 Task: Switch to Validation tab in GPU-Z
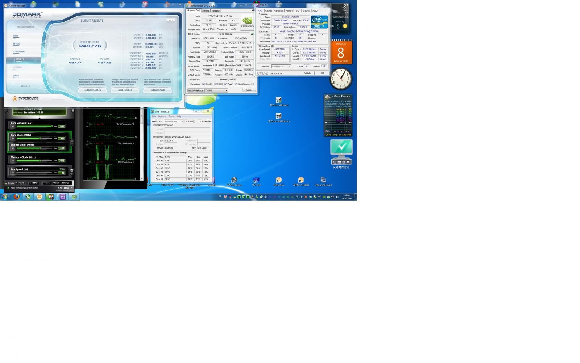[216, 10]
